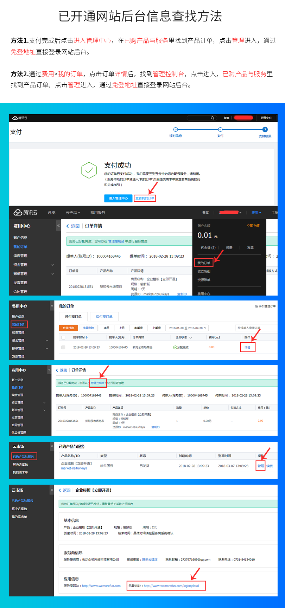Image resolution: width=285 pixels, height=608 pixels.
Task: Focus the 按提单人搜索订单 search field
Action: (x=256, y=328)
